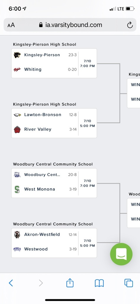The image size is (140, 304).
Task: Open the AA reader text options
Action: tap(11, 25)
